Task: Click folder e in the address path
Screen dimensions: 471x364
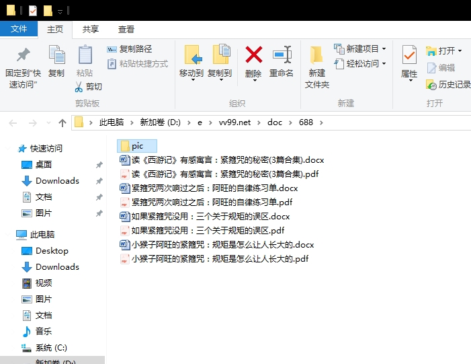Action: click(200, 122)
